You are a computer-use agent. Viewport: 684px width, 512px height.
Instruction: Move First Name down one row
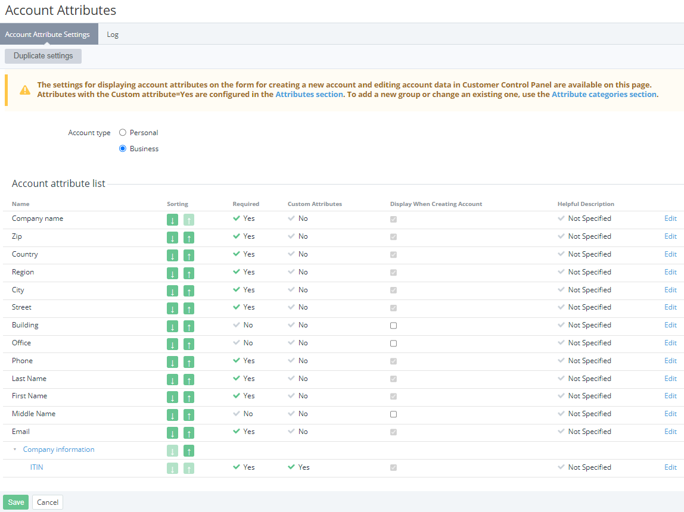click(x=172, y=397)
